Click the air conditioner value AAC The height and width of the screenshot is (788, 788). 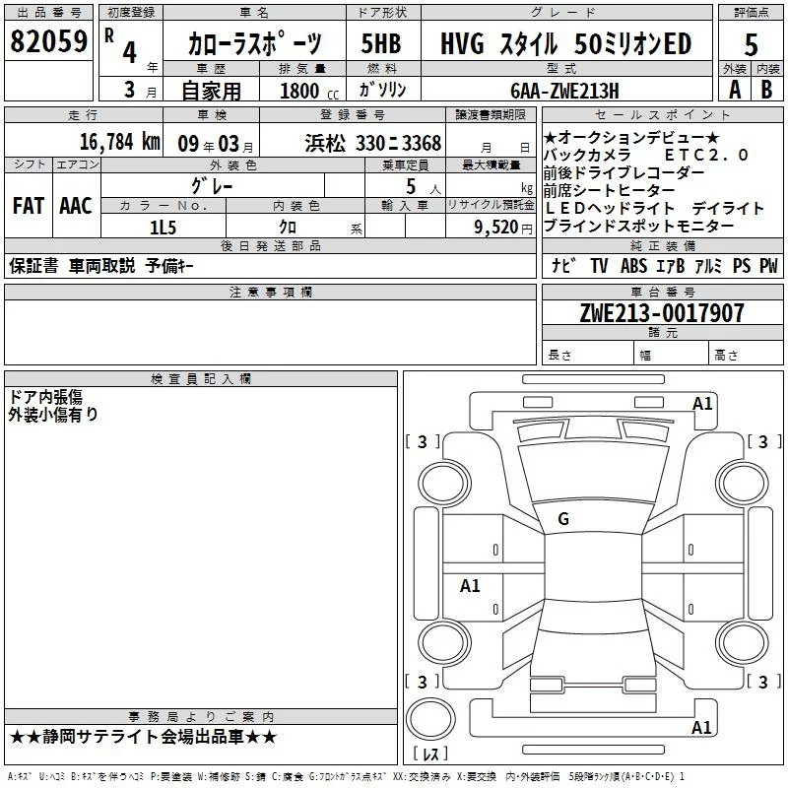76,206
